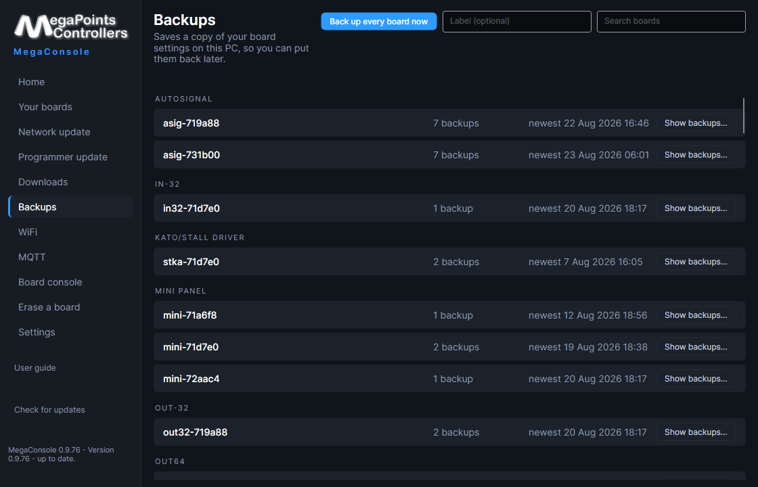Viewport: 758px width, 487px height.
Task: Show backups for asig-731b00
Action: pyautogui.click(x=696, y=155)
